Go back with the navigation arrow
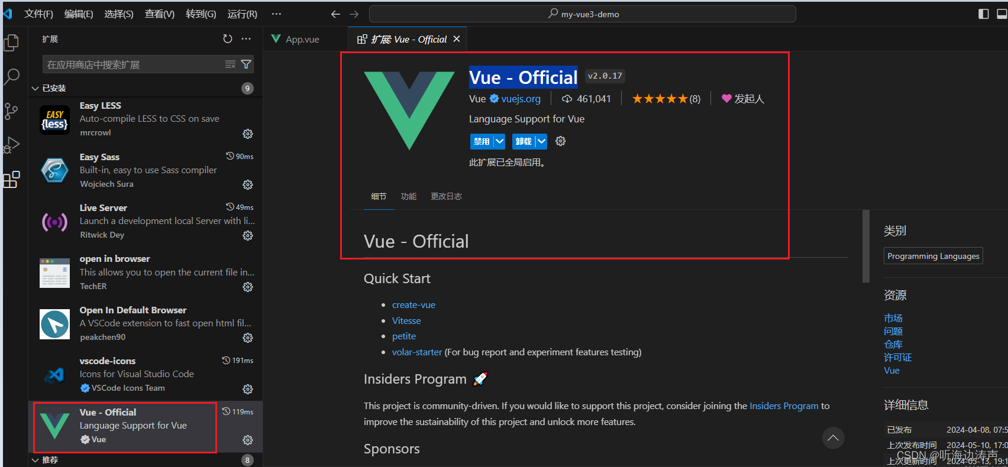This screenshot has width=1008, height=467. click(335, 14)
